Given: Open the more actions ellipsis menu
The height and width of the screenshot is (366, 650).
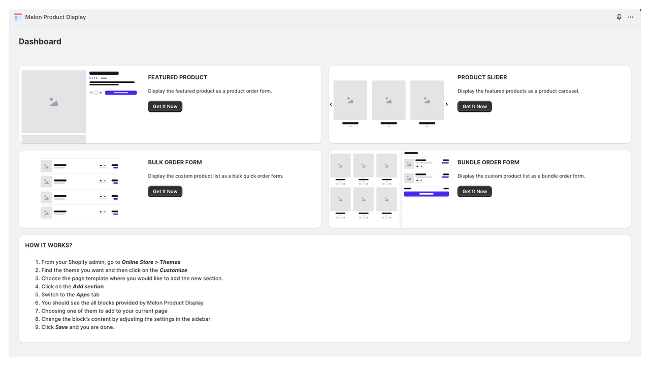Looking at the screenshot, I should (x=630, y=17).
